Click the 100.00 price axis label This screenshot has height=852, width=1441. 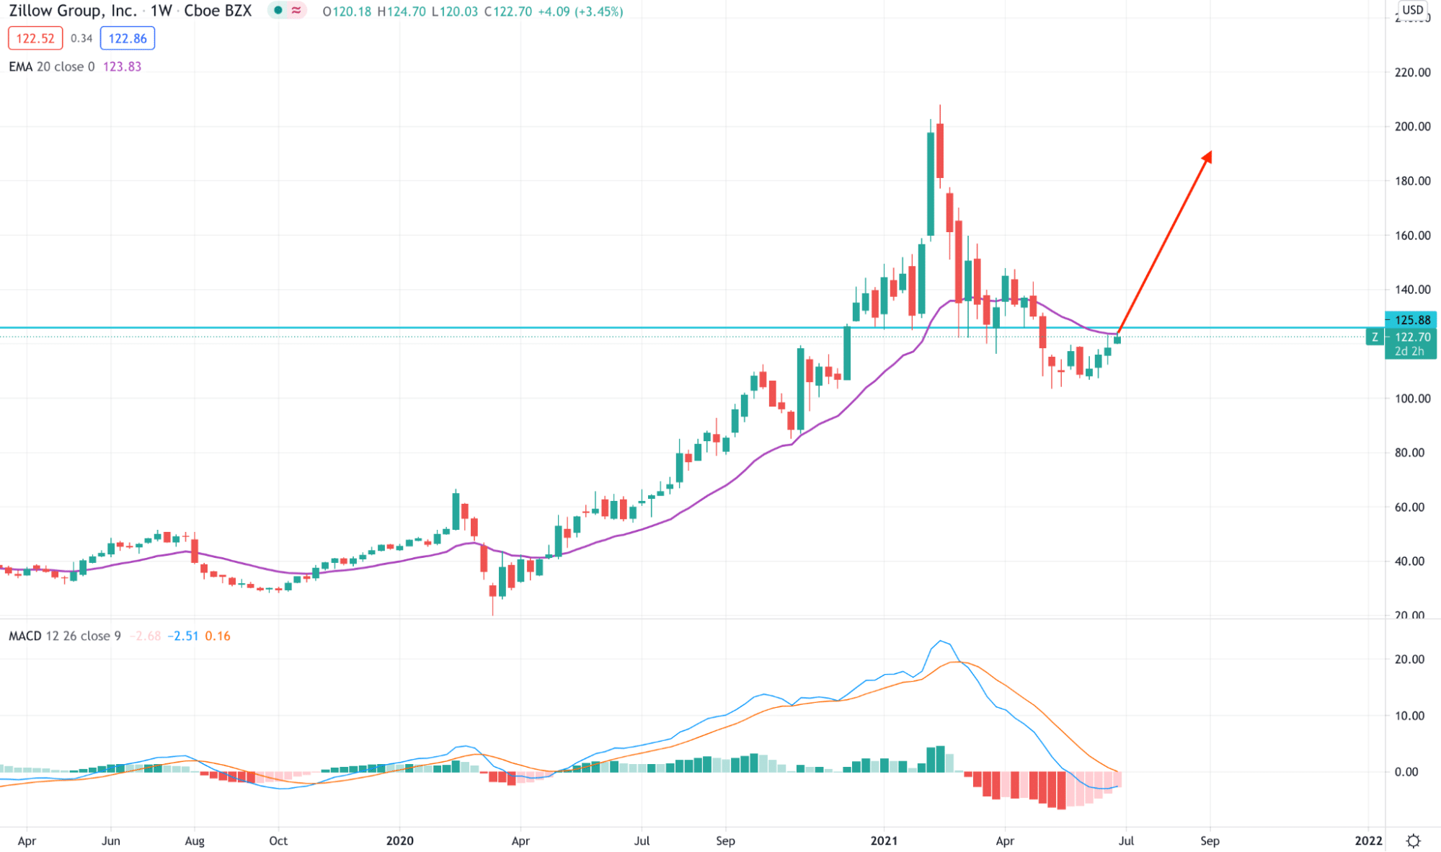[1413, 398]
